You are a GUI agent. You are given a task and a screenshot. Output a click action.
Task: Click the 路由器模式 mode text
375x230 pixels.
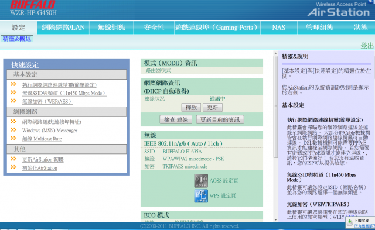158,70
